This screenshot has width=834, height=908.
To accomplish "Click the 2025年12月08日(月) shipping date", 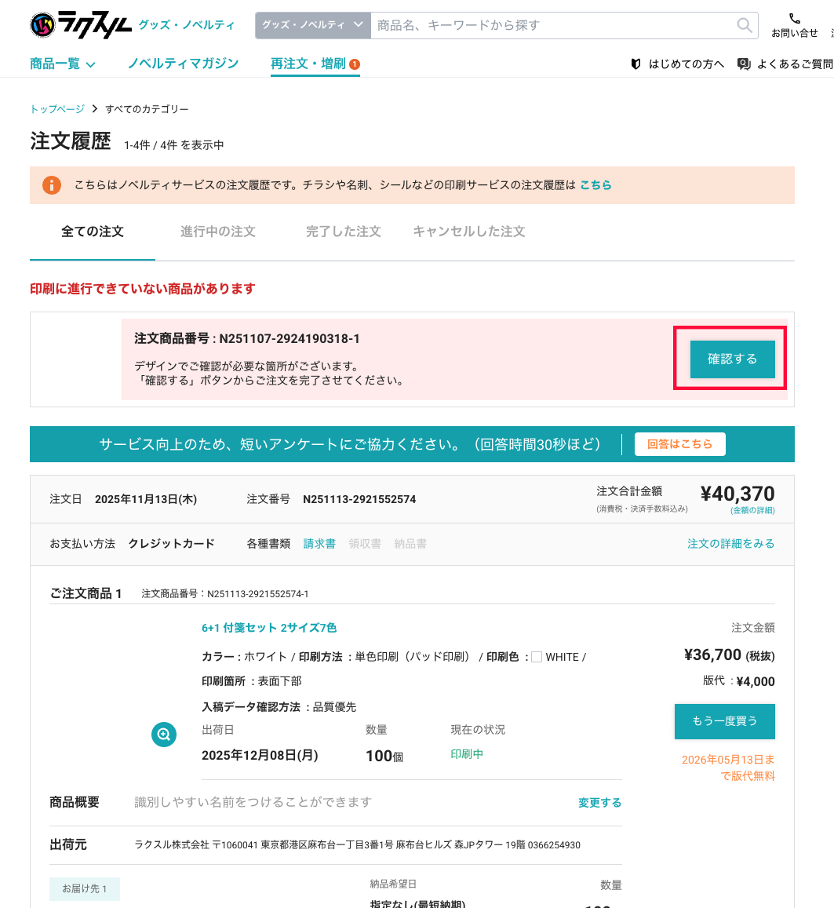I will 260,755.
